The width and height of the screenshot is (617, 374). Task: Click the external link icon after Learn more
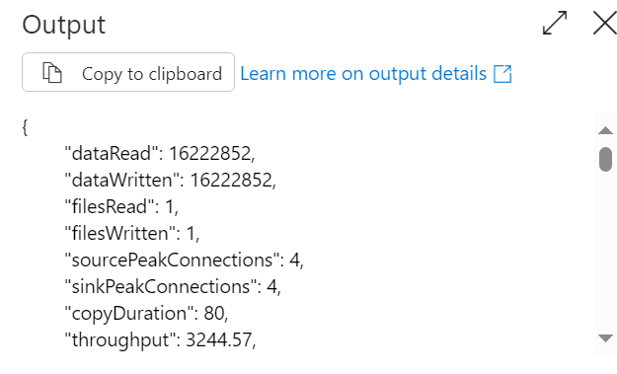[x=502, y=74]
